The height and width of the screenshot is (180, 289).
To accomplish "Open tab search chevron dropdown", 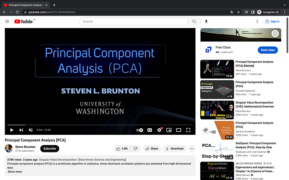I will (x=284, y=5).
